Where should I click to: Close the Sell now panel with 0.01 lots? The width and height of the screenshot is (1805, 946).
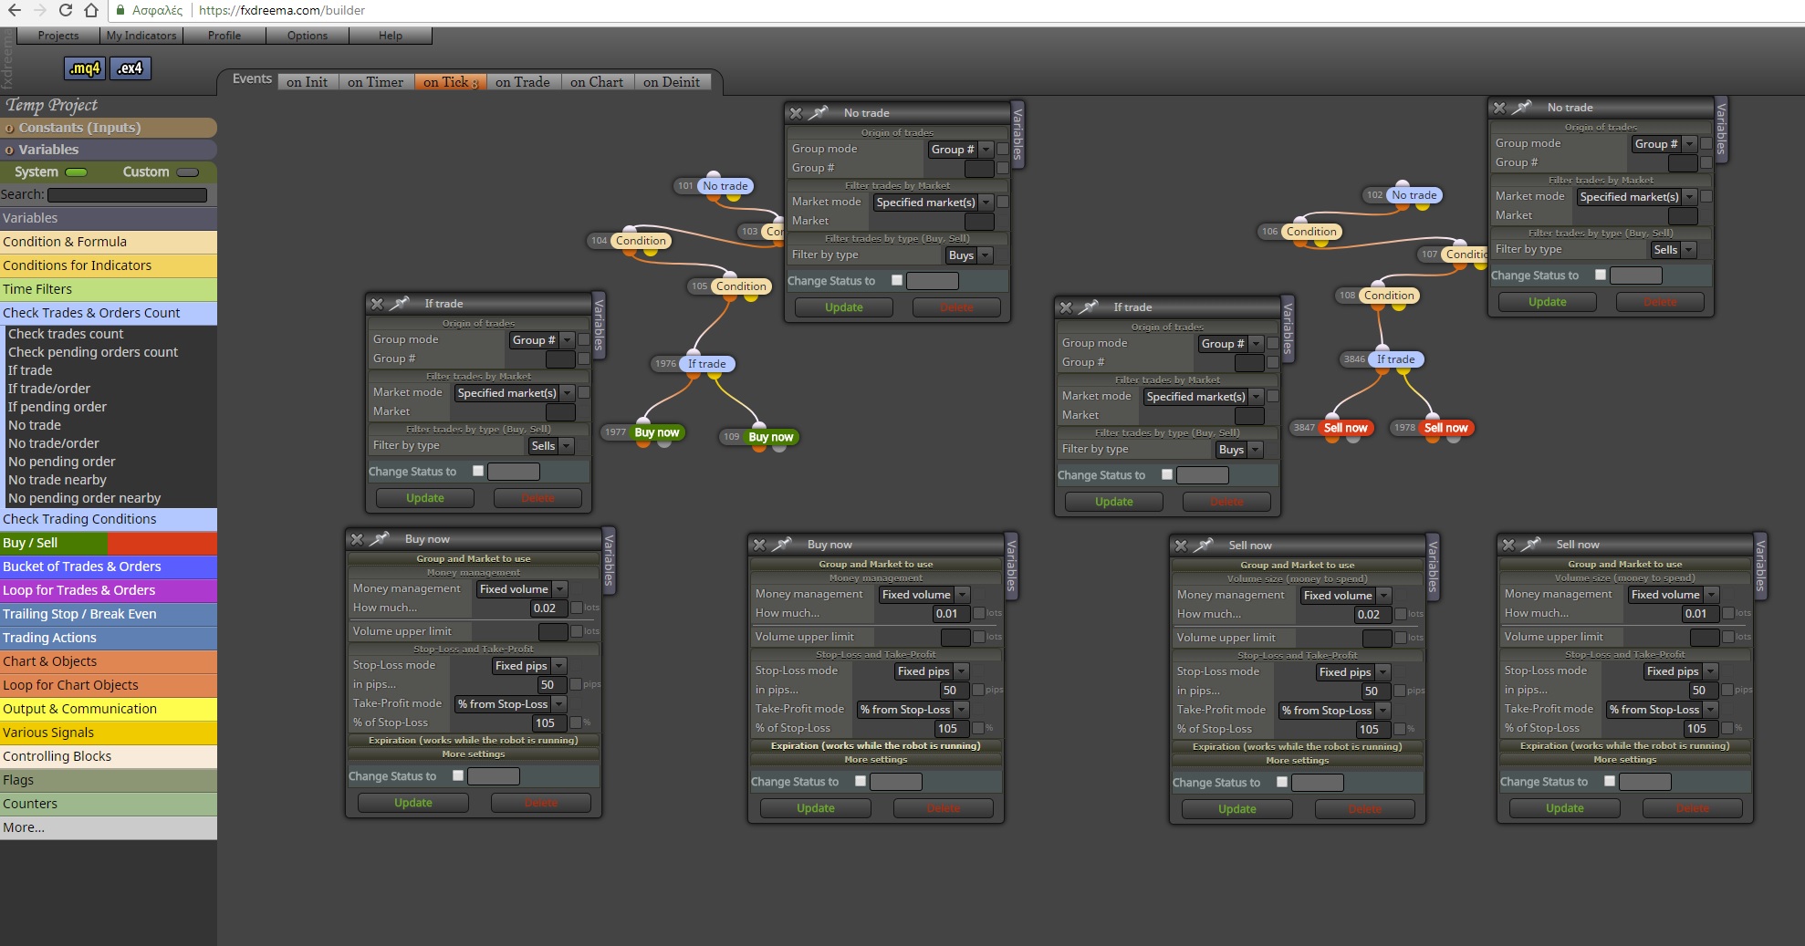click(1509, 545)
